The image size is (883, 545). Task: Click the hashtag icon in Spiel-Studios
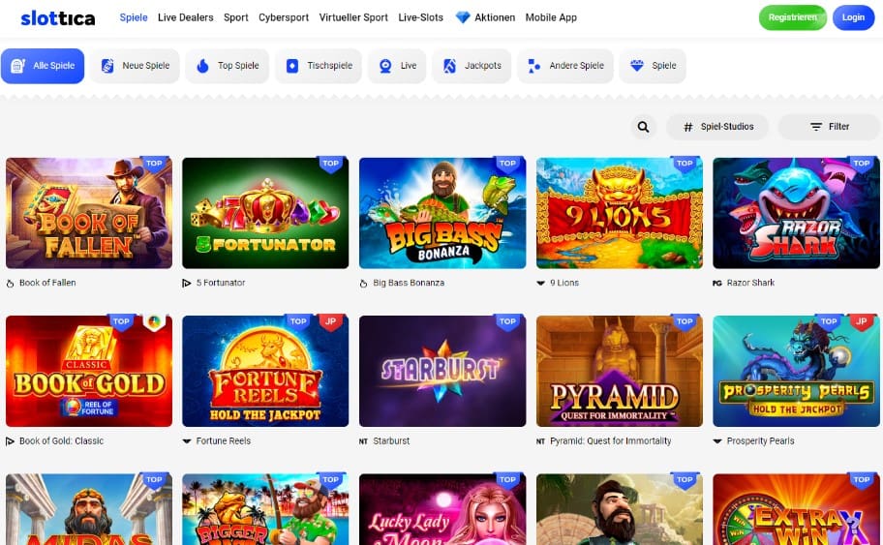(x=688, y=127)
